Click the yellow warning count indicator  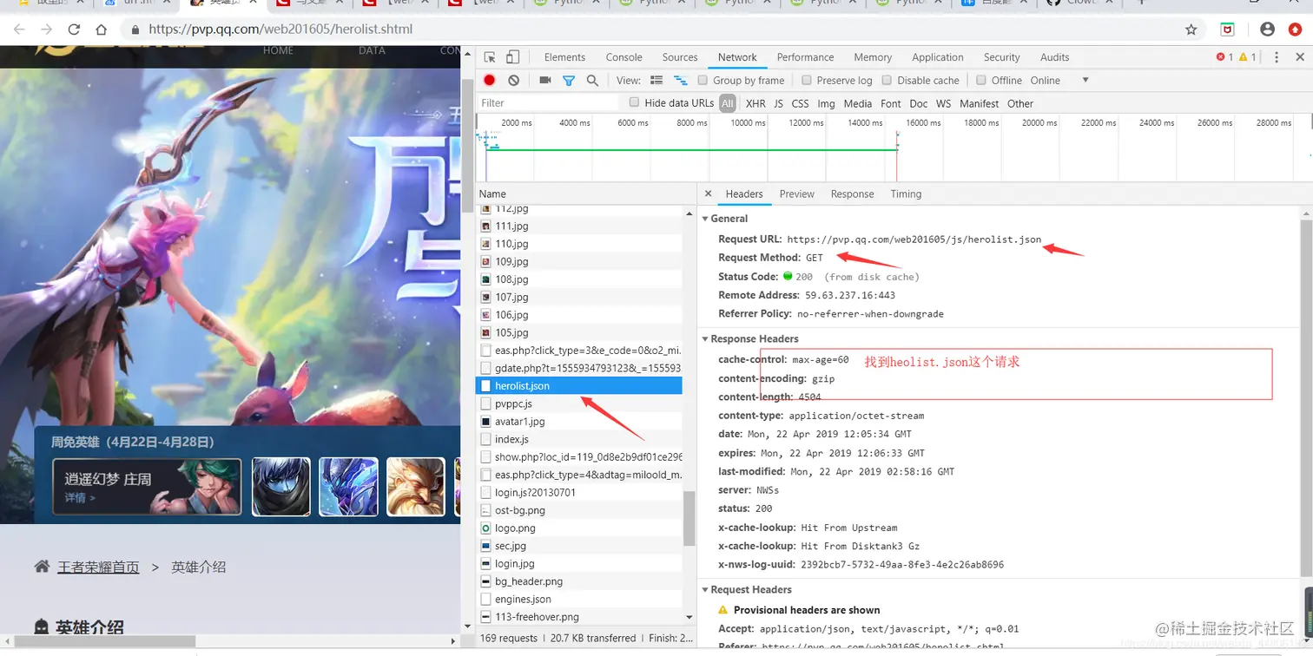(x=1248, y=57)
